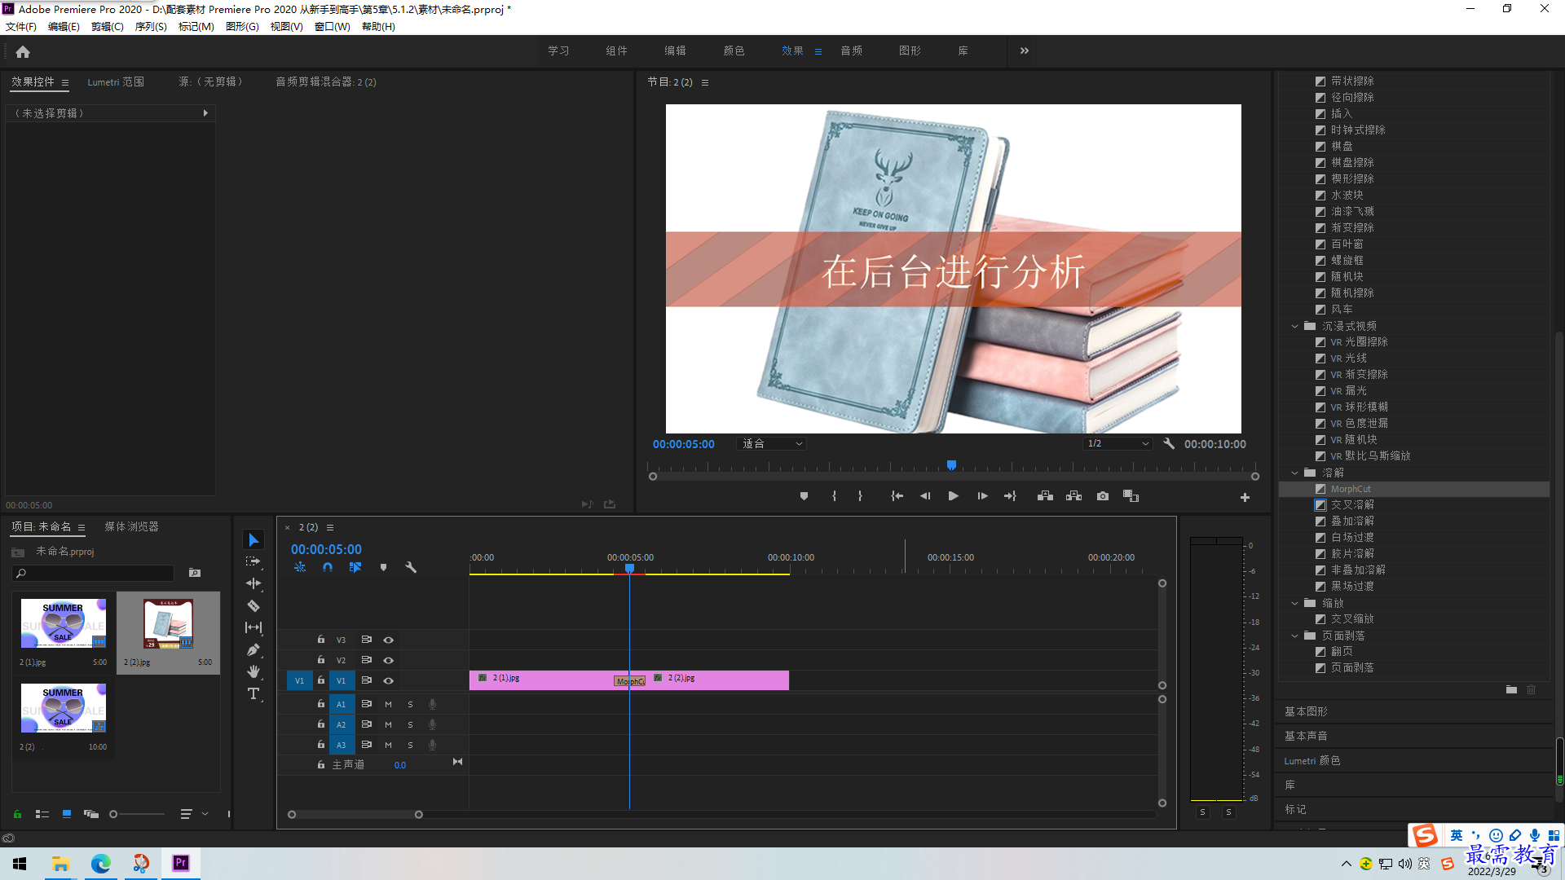This screenshot has width=1565, height=880.
Task: Switch to the 颜色 workspace tab
Action: (x=734, y=51)
